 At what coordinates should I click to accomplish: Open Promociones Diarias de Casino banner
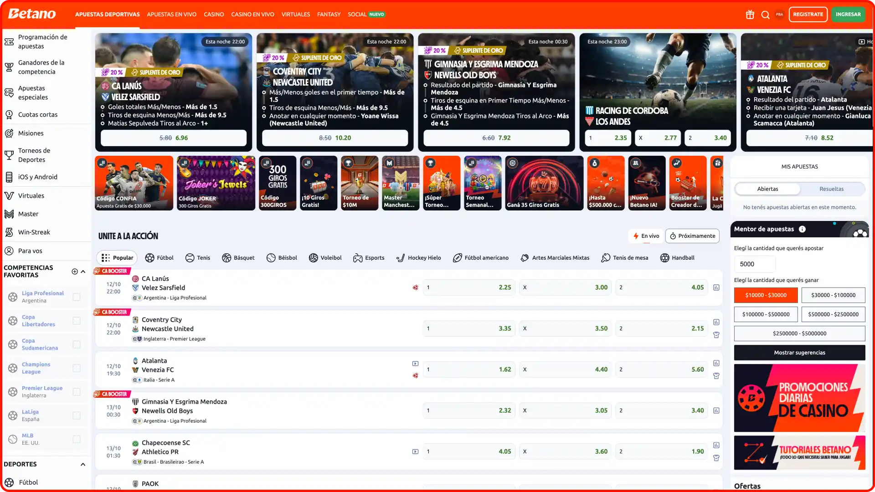point(799,398)
